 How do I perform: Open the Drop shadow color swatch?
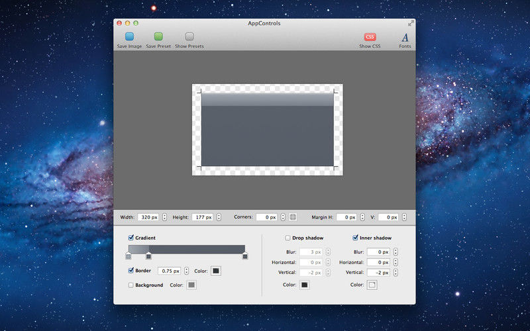[x=305, y=285]
